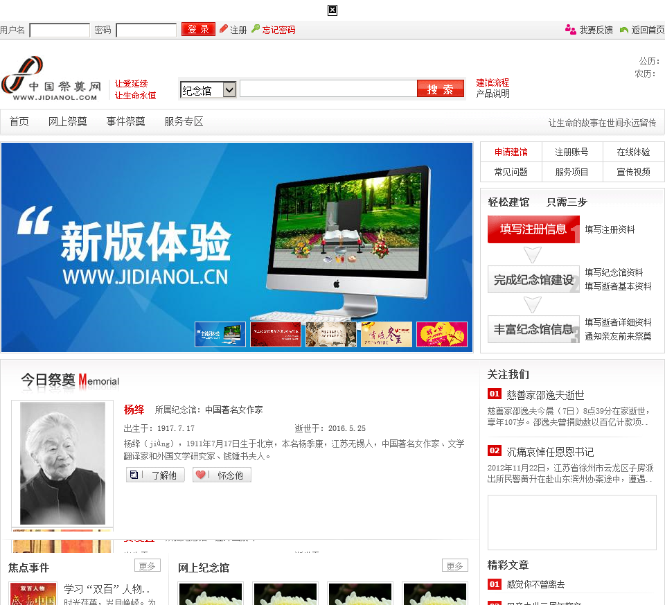Open the 慈善家邵逸夫逝世 article
The height and width of the screenshot is (605, 665).
545,395
